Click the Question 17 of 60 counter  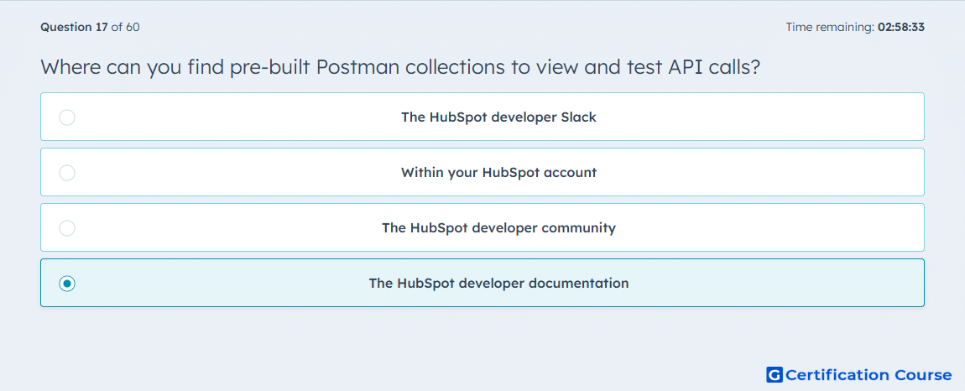[90, 27]
